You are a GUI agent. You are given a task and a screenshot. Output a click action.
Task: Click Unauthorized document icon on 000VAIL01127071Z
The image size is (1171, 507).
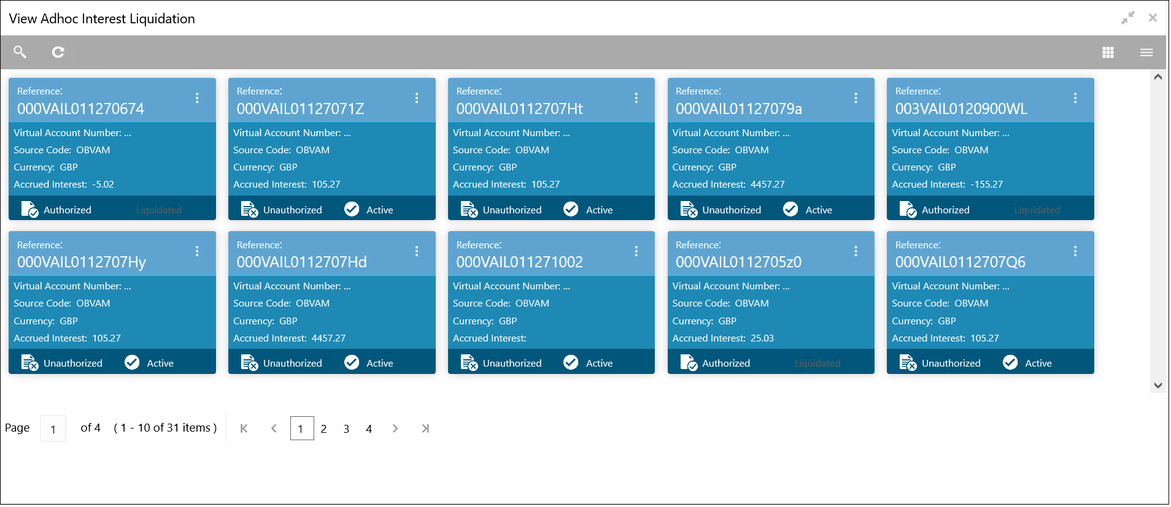coord(250,210)
